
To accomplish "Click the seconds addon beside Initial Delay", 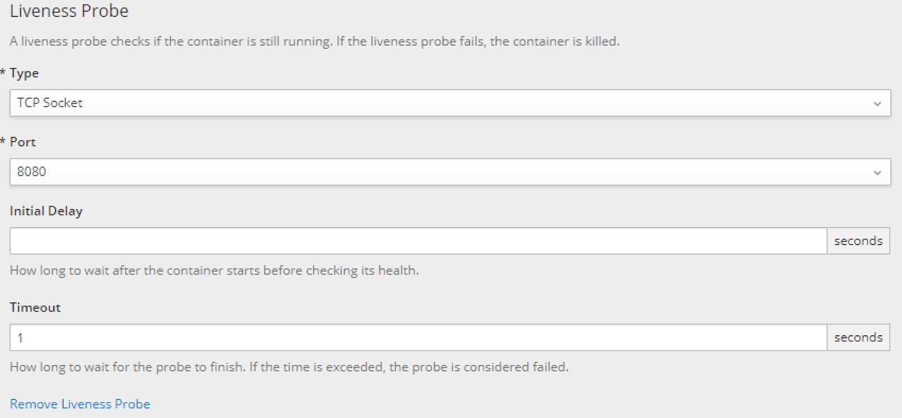I will (859, 241).
